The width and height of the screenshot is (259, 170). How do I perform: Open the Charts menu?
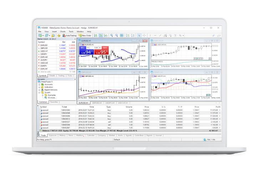pyautogui.click(x=63, y=31)
